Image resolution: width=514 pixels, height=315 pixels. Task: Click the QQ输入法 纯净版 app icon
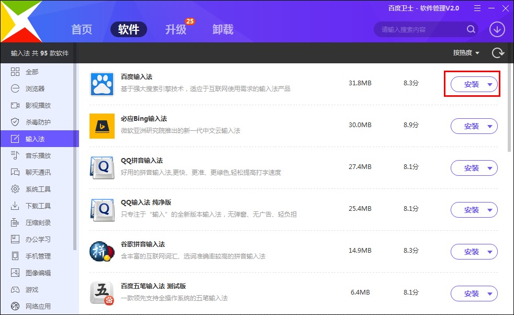[102, 210]
